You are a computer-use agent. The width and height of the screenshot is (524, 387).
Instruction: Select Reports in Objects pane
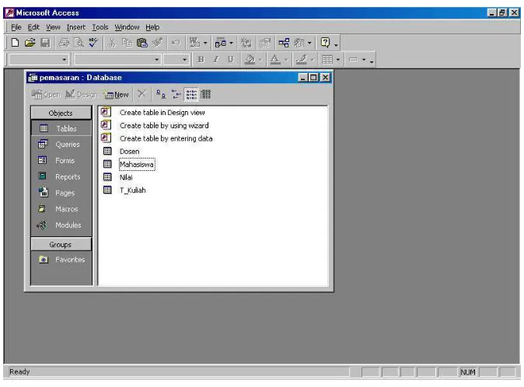tap(61, 176)
